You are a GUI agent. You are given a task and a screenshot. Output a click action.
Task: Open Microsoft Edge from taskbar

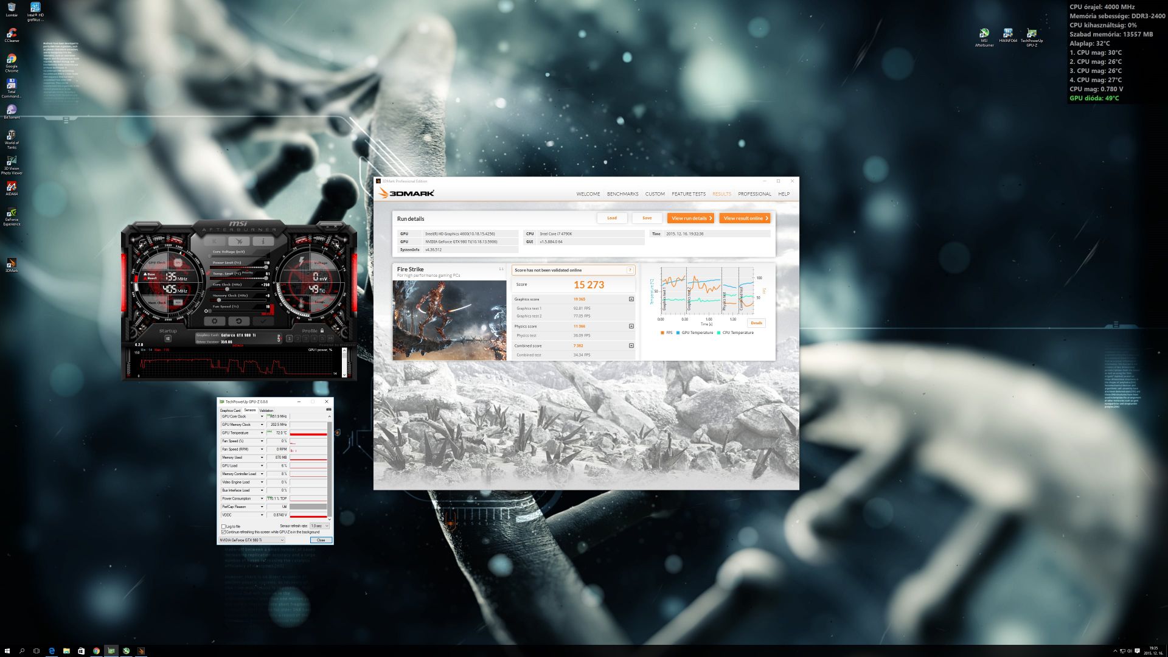click(52, 650)
